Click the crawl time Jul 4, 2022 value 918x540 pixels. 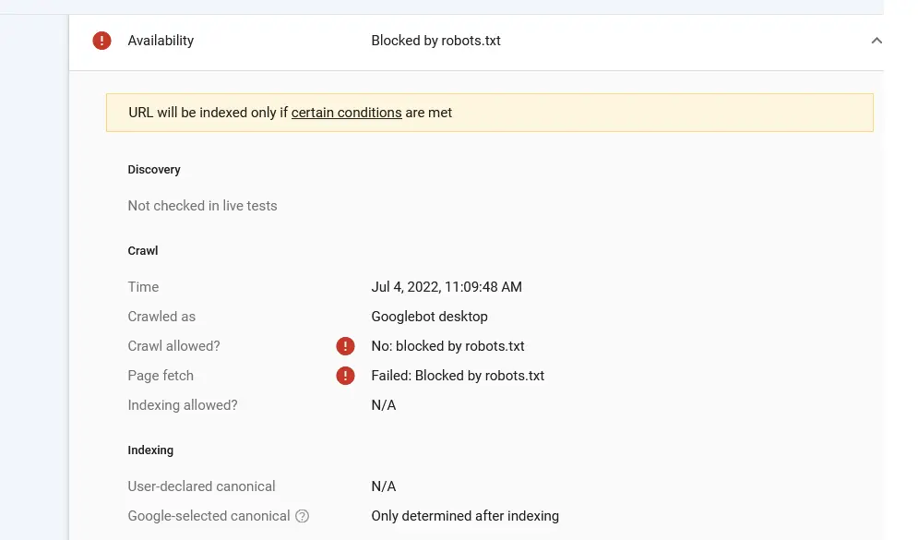tap(447, 287)
